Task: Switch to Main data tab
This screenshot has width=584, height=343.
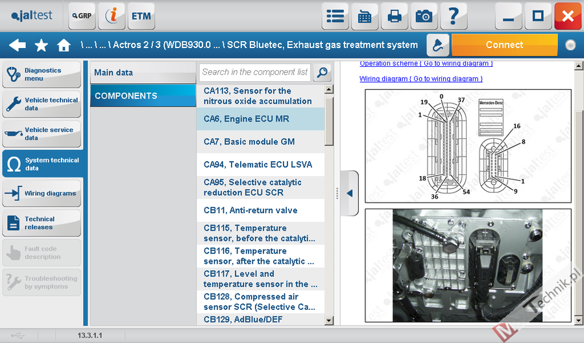Action: tap(143, 72)
